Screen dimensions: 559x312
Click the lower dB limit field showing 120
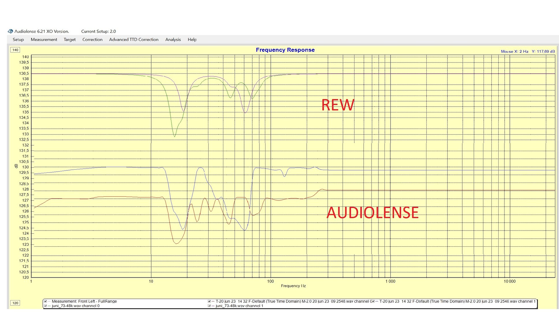click(15, 303)
